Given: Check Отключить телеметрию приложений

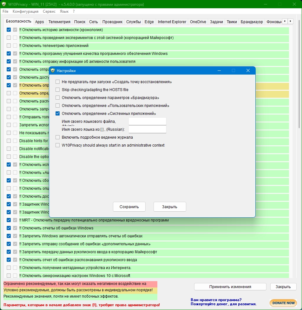Looking at the screenshot, I should (9, 45).
